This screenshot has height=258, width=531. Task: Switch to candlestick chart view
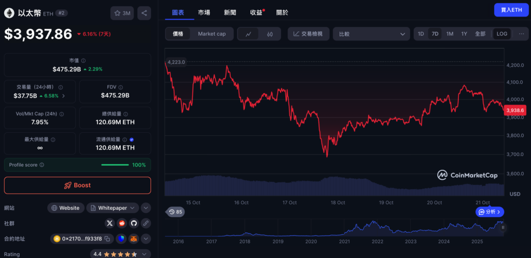[x=270, y=34]
